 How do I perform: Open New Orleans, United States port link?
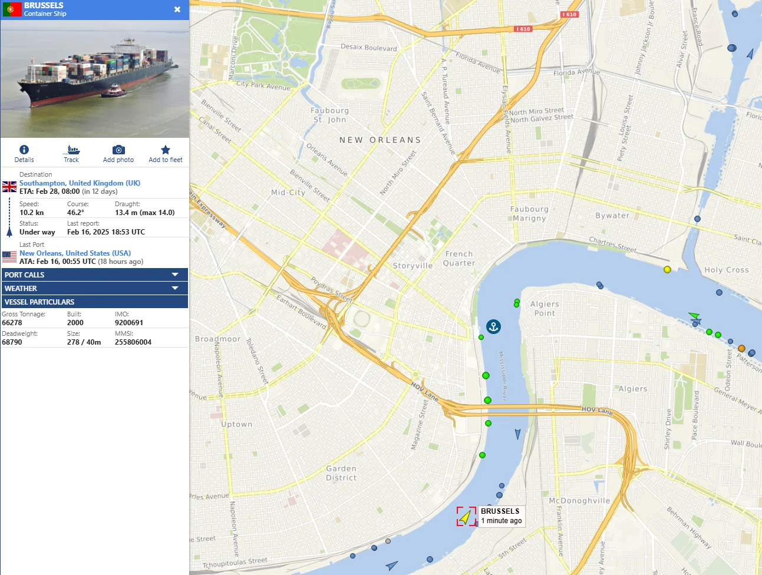click(75, 253)
